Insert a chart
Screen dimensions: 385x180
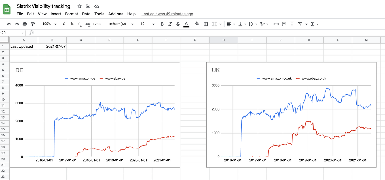coord(292,24)
